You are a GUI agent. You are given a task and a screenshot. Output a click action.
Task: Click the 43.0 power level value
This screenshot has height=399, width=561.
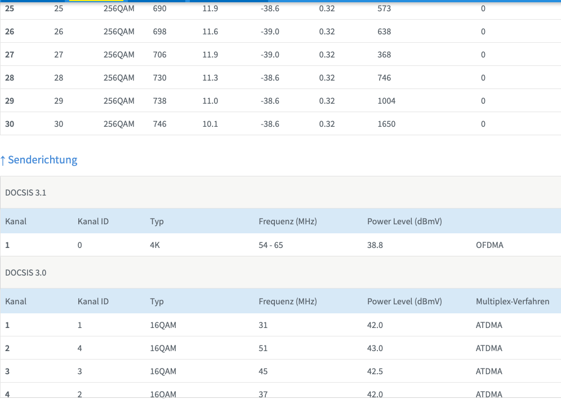pos(375,348)
